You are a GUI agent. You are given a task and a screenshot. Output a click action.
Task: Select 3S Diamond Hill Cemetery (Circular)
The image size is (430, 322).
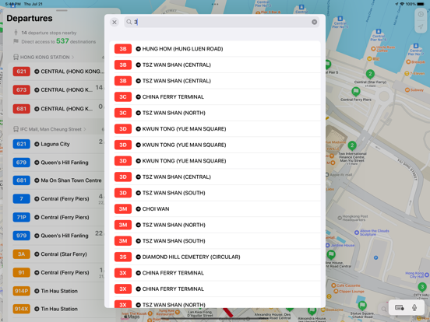point(215,257)
